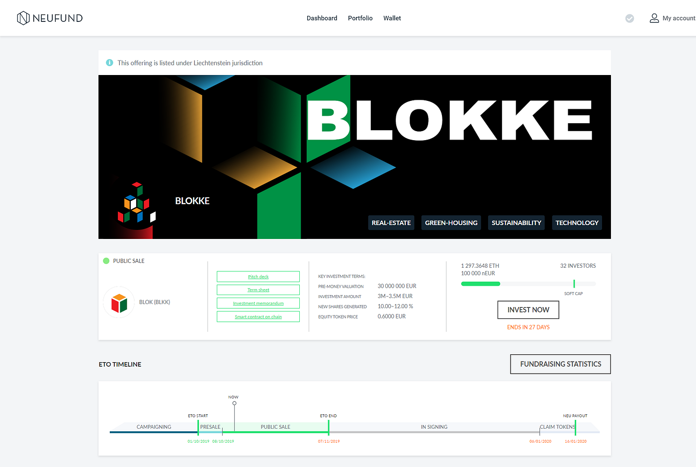Image resolution: width=696 pixels, height=467 pixels.
Task: Click the NOW marker on ETO timeline
Action: pyautogui.click(x=234, y=403)
